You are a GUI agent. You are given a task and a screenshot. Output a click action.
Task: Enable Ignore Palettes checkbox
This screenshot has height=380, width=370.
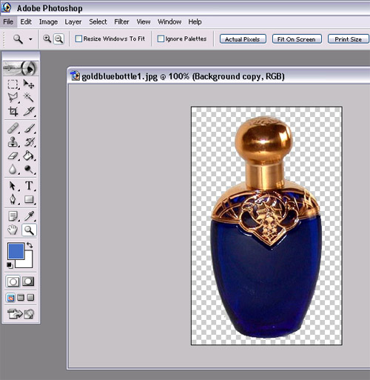(161, 39)
